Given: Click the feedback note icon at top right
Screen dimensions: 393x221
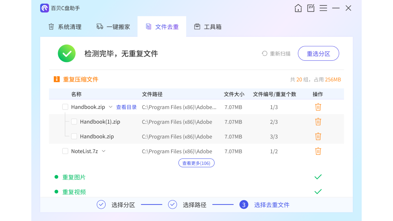Looking at the screenshot, I should pos(310,8).
